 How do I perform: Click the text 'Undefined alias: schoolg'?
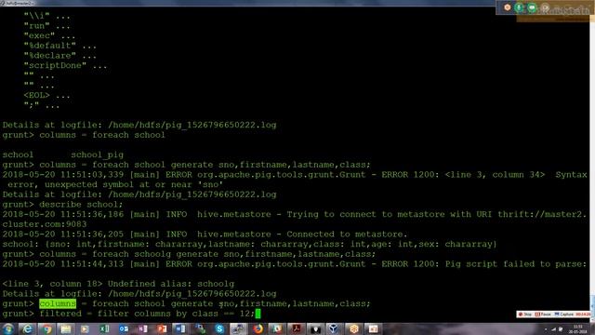coord(171,284)
